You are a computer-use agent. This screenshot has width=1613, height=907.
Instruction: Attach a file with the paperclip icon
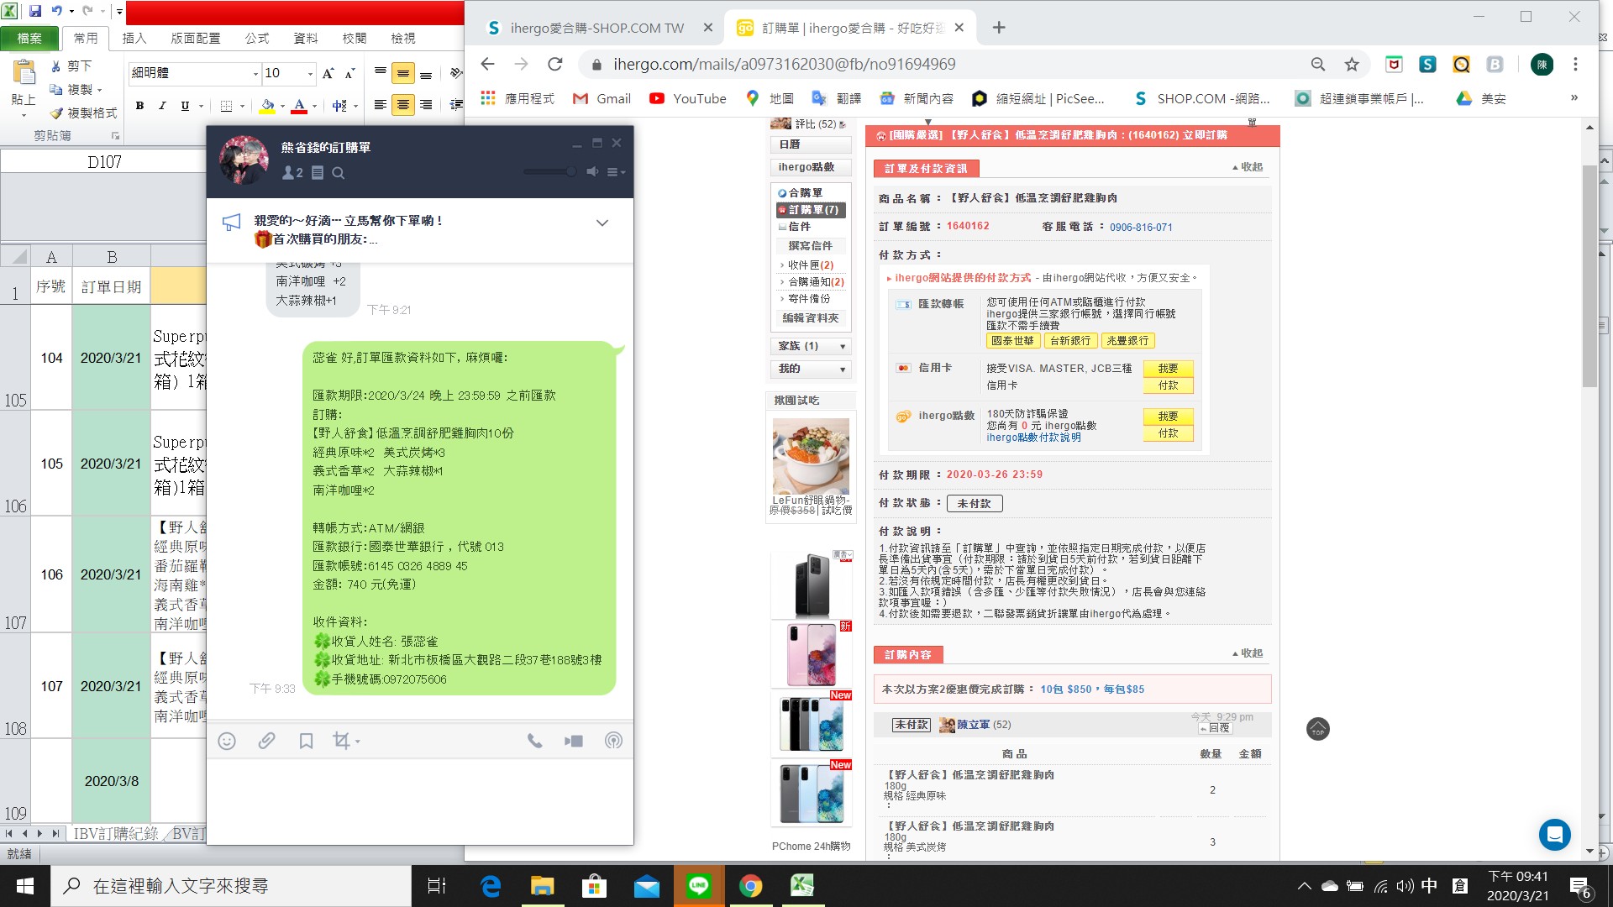[266, 741]
